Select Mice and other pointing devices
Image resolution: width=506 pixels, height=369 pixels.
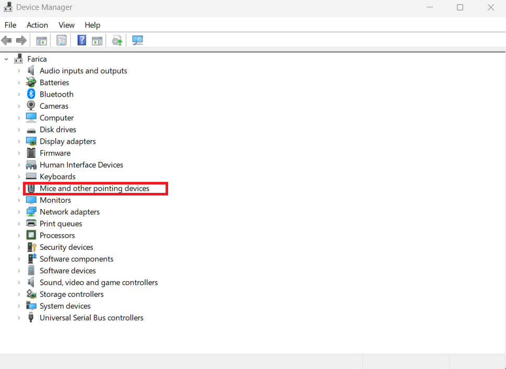(94, 188)
